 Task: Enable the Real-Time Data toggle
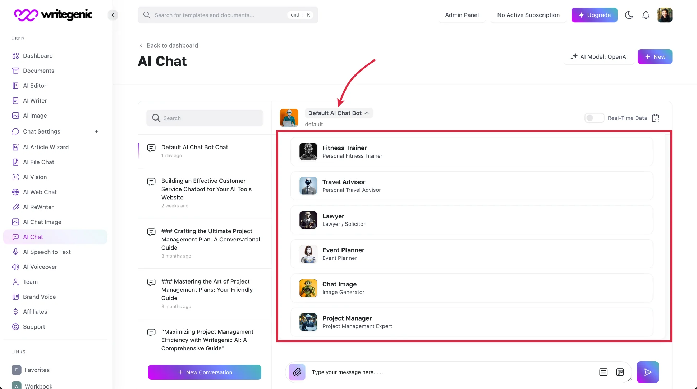coord(594,118)
